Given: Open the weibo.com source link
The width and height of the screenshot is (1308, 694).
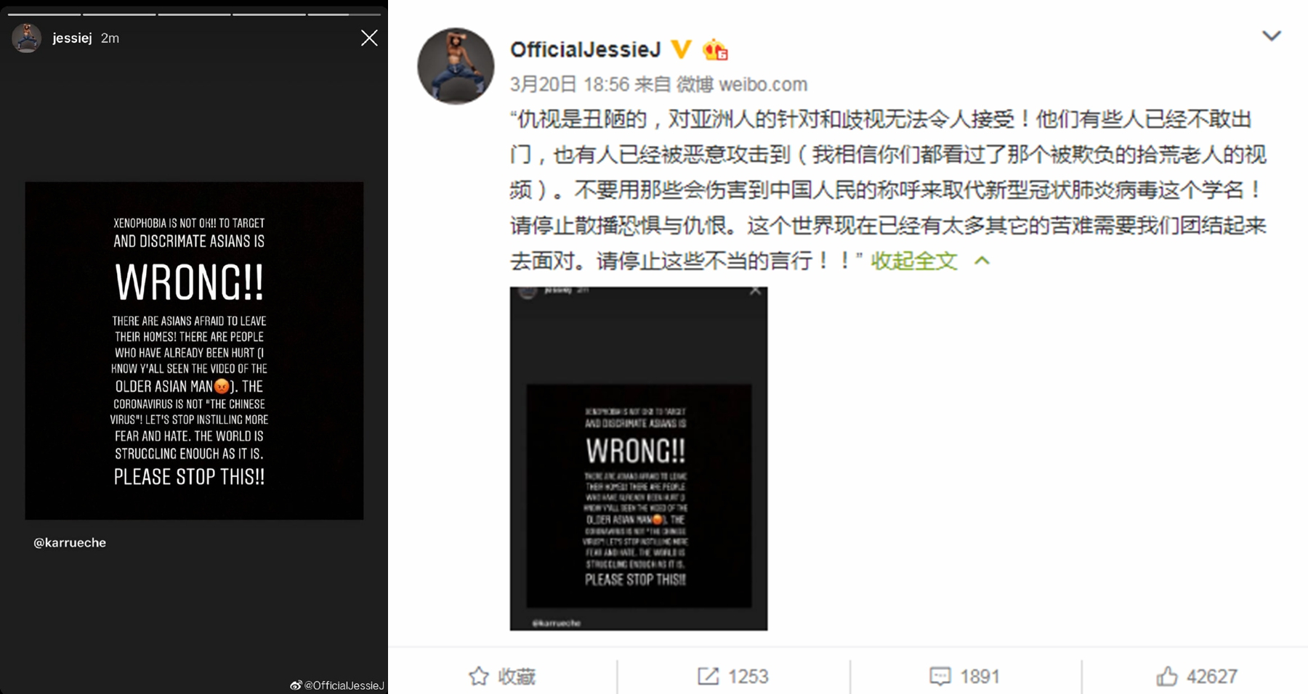Looking at the screenshot, I should [763, 84].
